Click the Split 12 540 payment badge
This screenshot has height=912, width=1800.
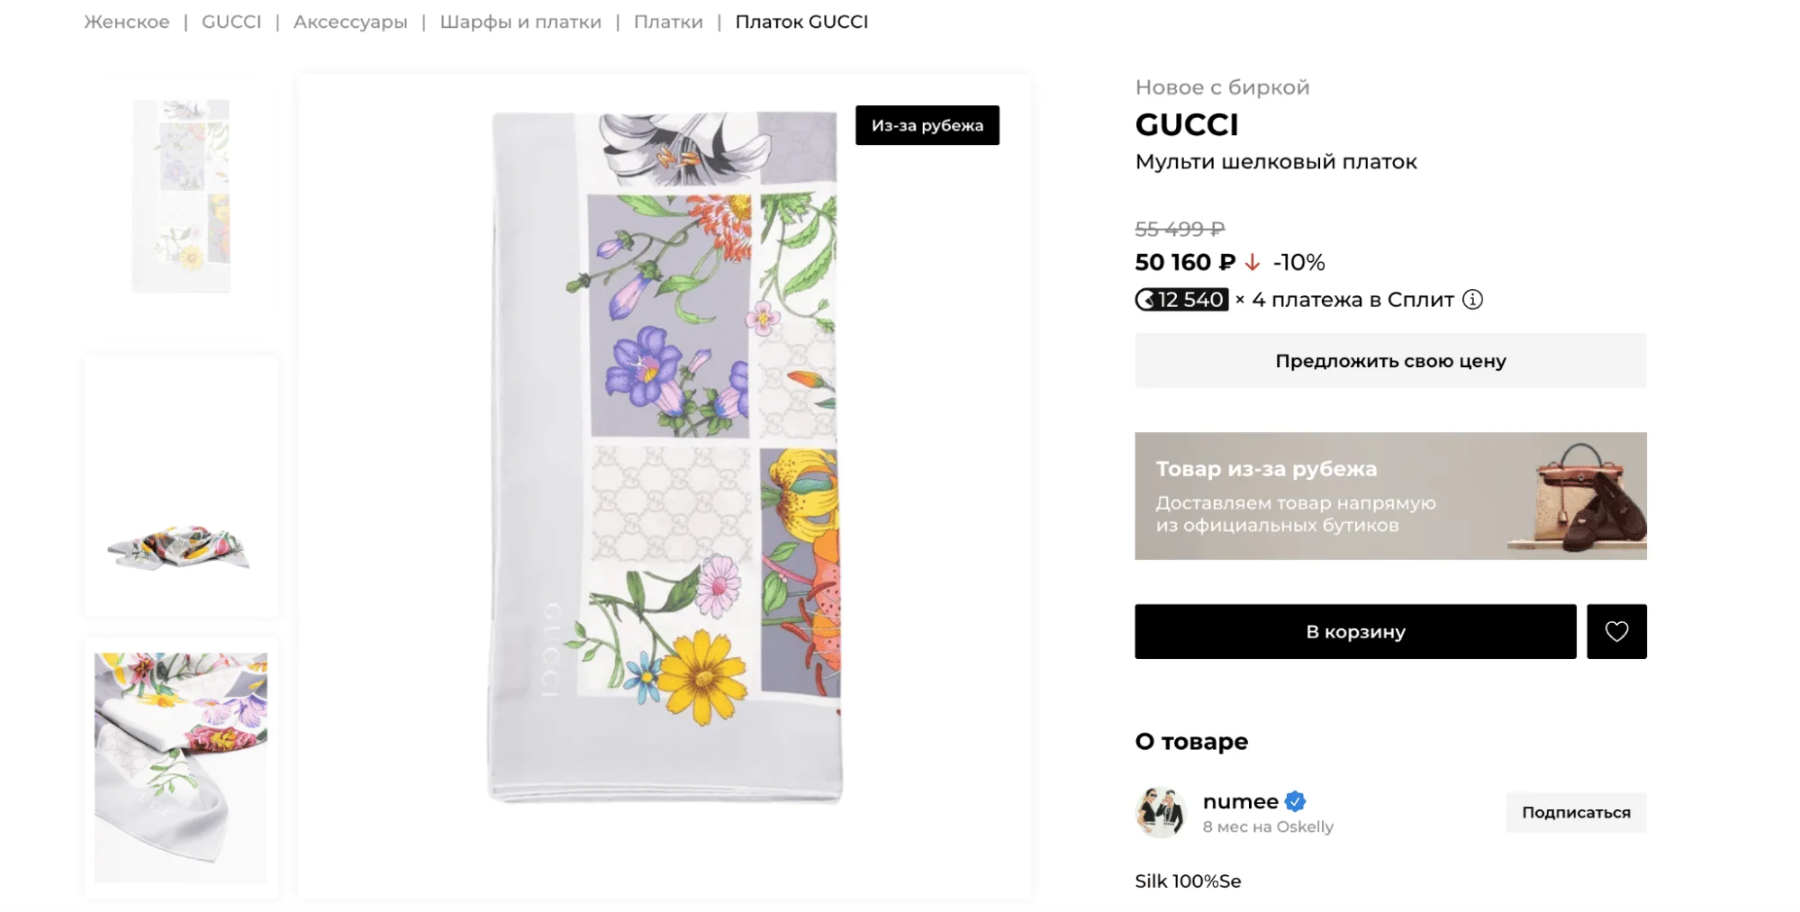pos(1181,300)
